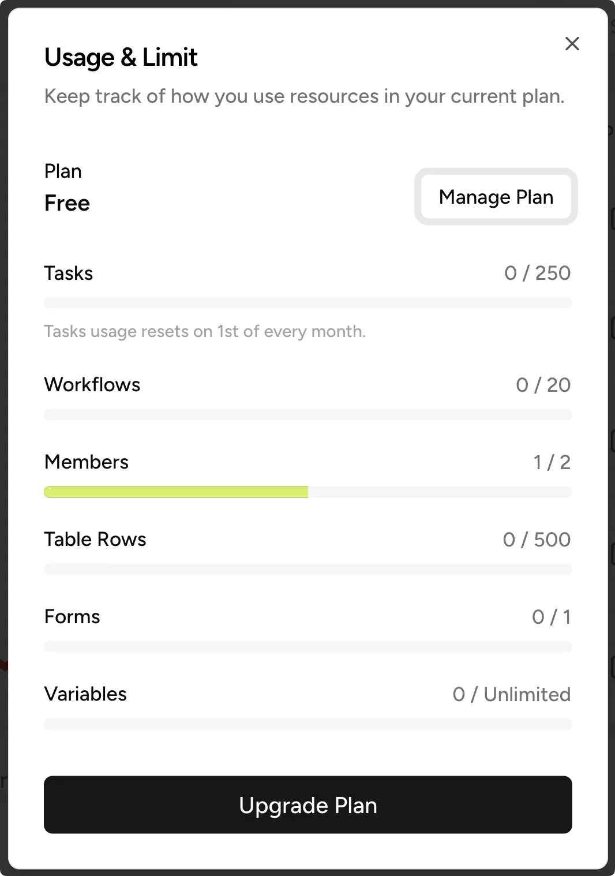
Task: Click the Usage & Limit heading
Action: point(121,57)
